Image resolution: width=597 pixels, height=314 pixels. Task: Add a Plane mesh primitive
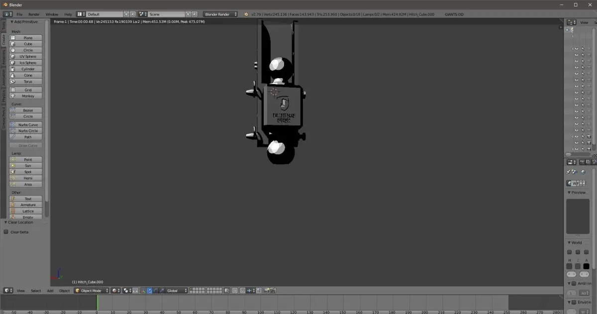(26, 38)
